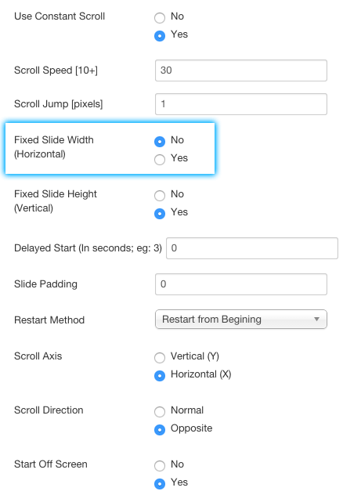Choose No for Fixed Slide Width
This screenshot has height=502, width=361.
point(160,141)
